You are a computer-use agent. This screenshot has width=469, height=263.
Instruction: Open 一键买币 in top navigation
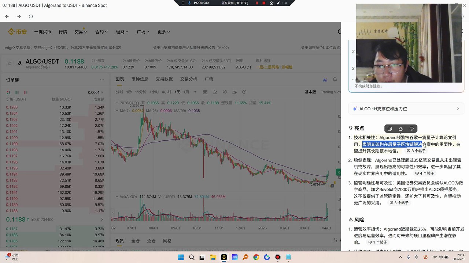tap(43, 32)
